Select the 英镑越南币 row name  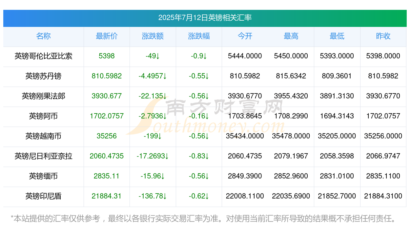point(43,136)
